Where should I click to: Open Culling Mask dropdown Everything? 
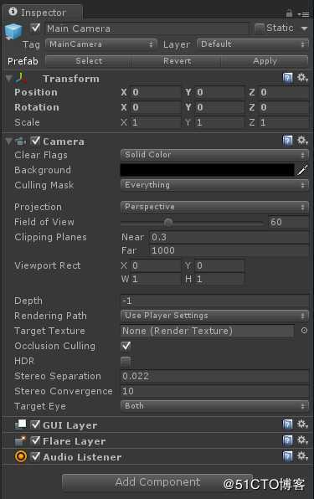(x=214, y=185)
